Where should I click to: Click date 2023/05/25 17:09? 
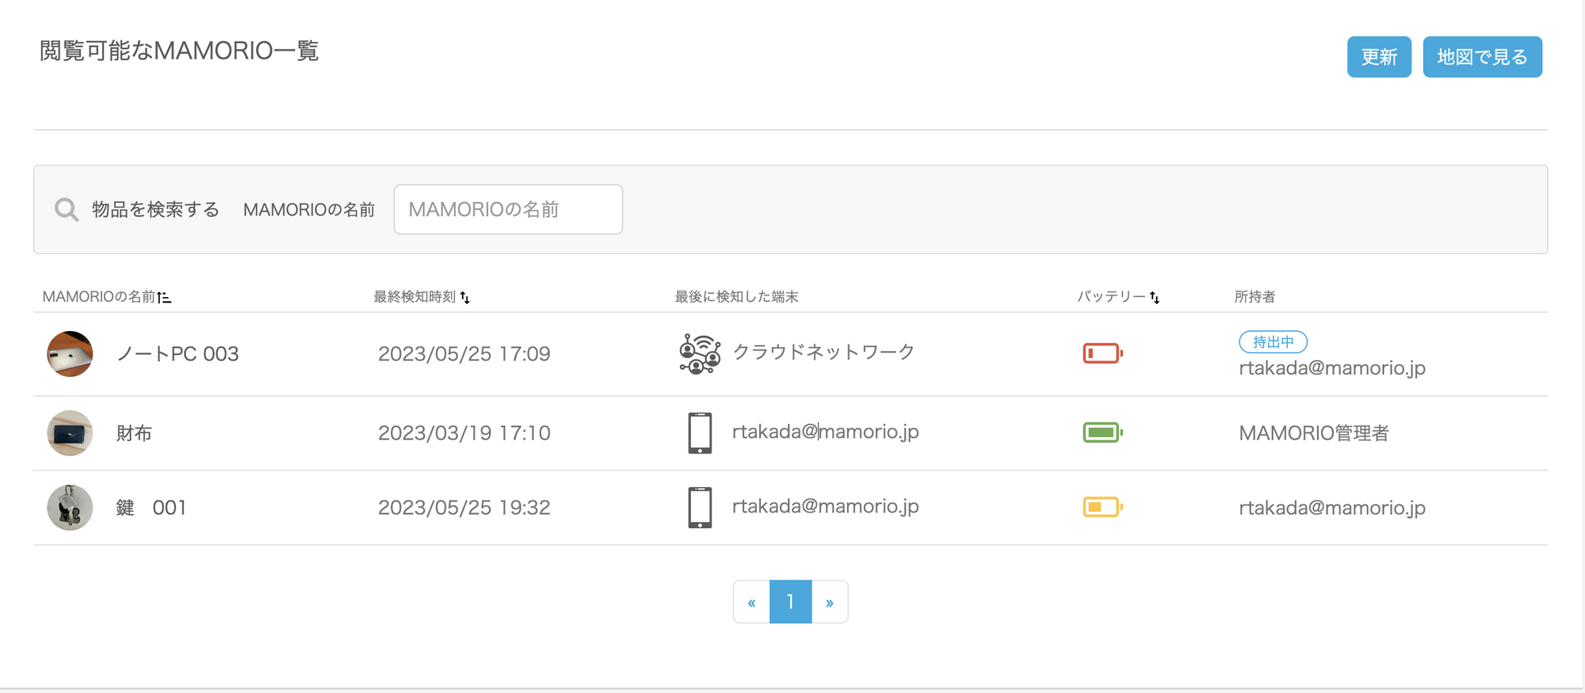click(464, 354)
